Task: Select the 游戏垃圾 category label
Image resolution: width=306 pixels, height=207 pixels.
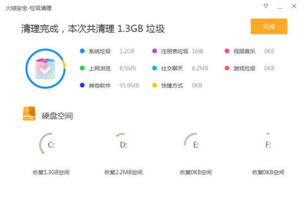Action: (x=244, y=69)
